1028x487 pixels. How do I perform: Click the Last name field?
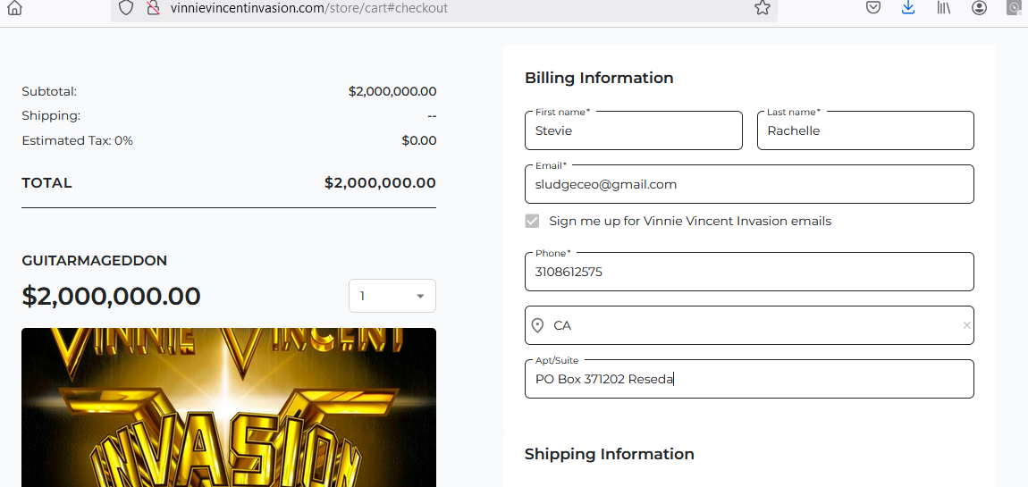pyautogui.click(x=864, y=131)
